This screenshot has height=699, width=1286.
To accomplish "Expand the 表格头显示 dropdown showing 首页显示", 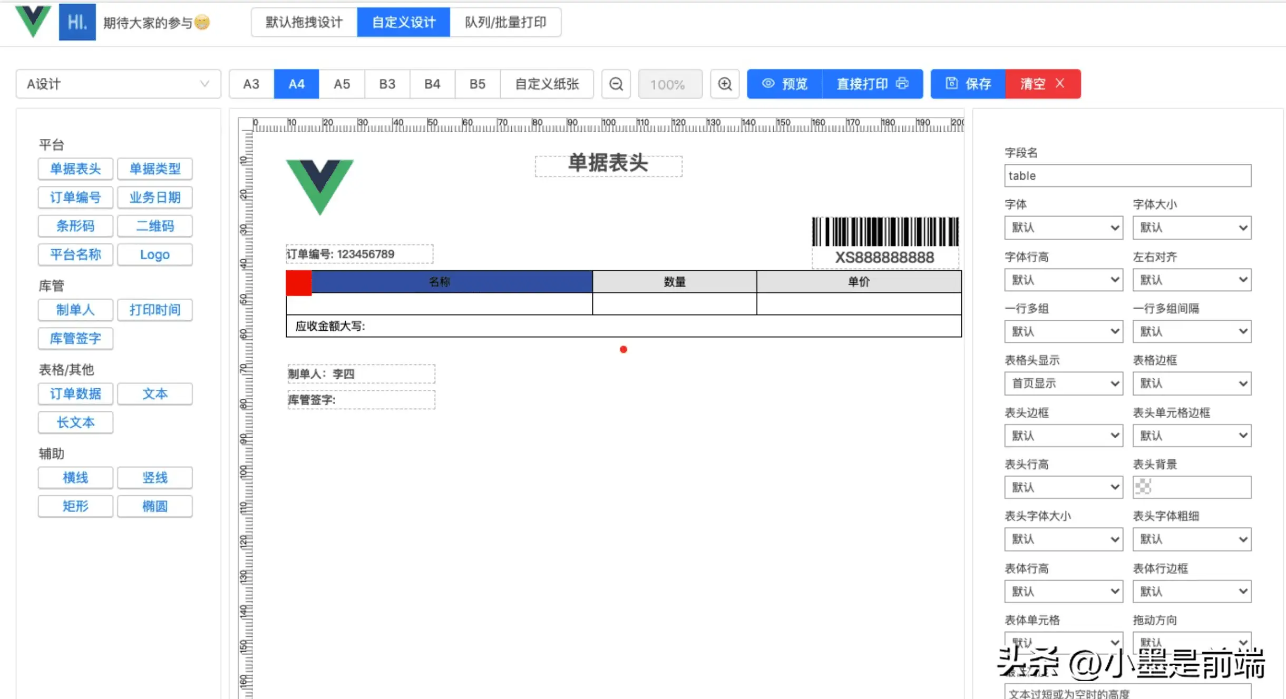I will [1063, 383].
